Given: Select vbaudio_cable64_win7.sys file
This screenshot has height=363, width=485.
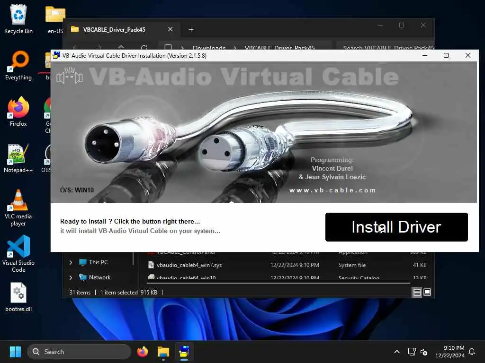Looking at the screenshot, I should [x=189, y=265].
